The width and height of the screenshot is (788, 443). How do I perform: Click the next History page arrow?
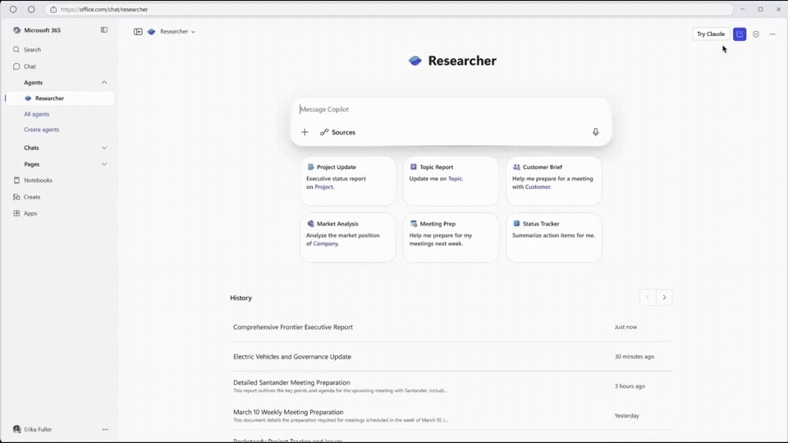[x=664, y=297]
